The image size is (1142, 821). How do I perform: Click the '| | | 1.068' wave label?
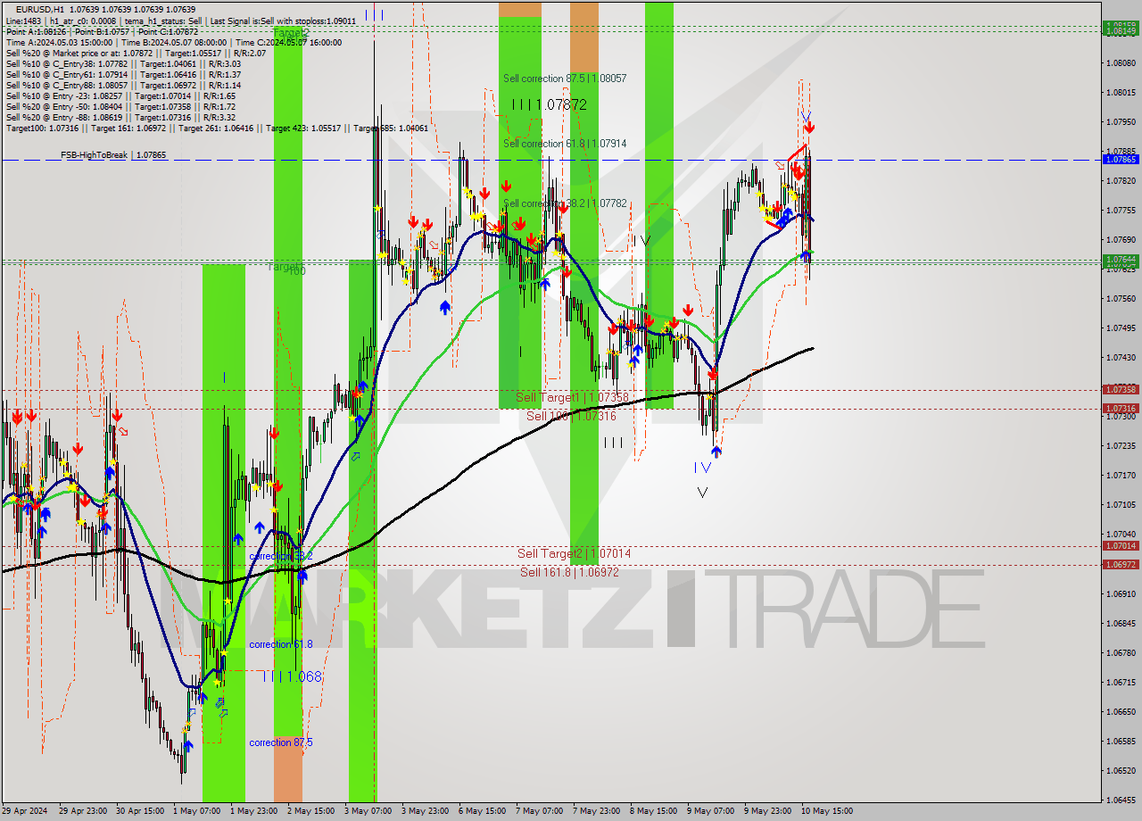[x=292, y=676]
